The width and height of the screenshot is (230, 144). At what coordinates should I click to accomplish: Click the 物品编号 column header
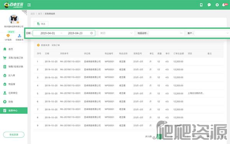(109, 53)
